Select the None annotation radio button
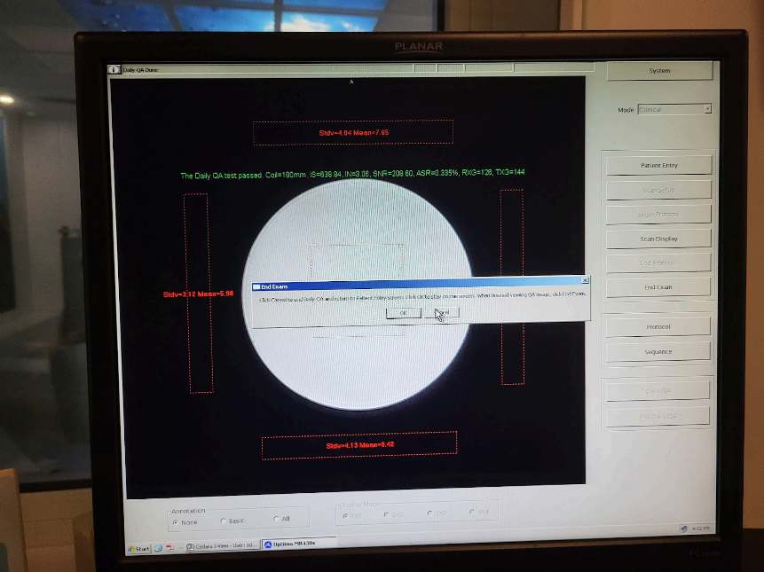Image resolution: width=764 pixels, height=572 pixels. pos(174,522)
